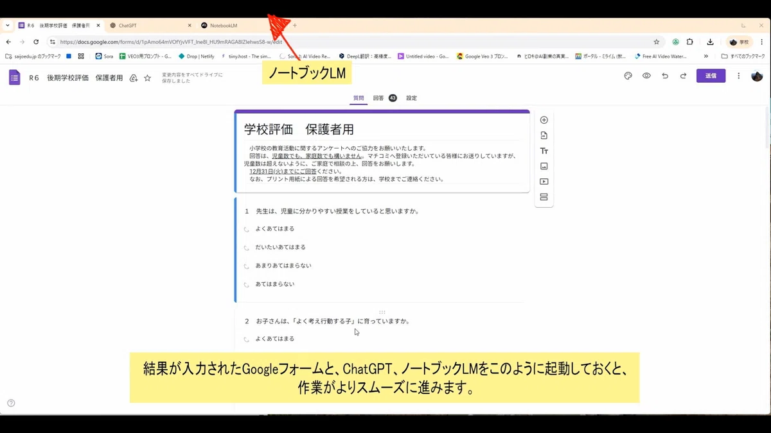This screenshot has width=771, height=433.
Task: Click the help question mark icon
Action: click(x=11, y=403)
